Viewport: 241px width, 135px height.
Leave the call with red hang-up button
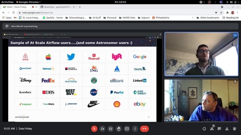coord(144,129)
